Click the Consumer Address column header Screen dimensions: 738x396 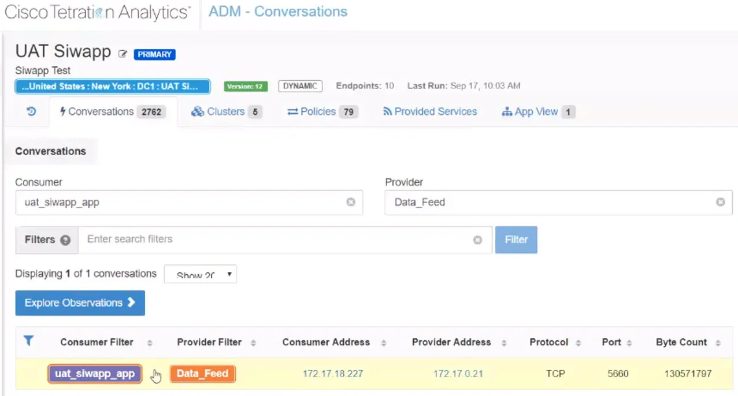[x=326, y=342]
